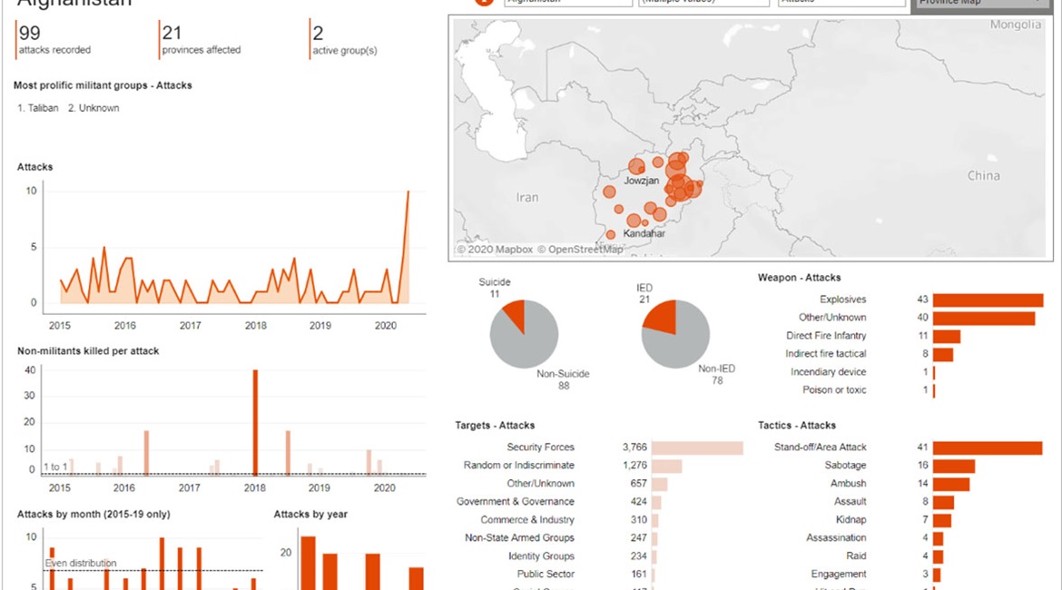This screenshot has width=1062, height=590.
Task: Click the Jowzjan label on the map
Action: tap(641, 181)
